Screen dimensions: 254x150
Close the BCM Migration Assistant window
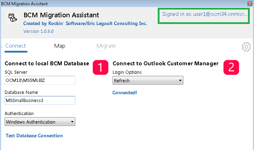(251, 3)
